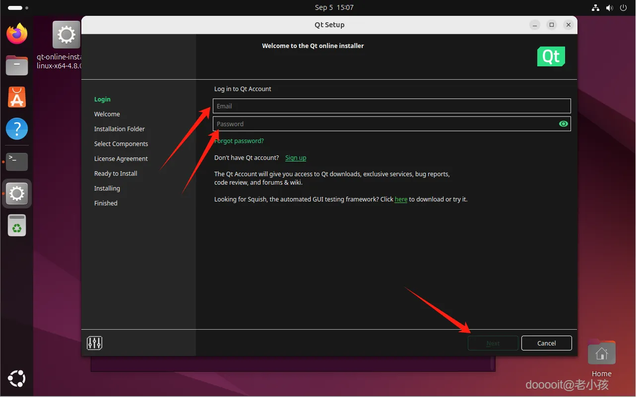The width and height of the screenshot is (636, 397).
Task: Launch Firefox from the dock
Action: pyautogui.click(x=17, y=34)
